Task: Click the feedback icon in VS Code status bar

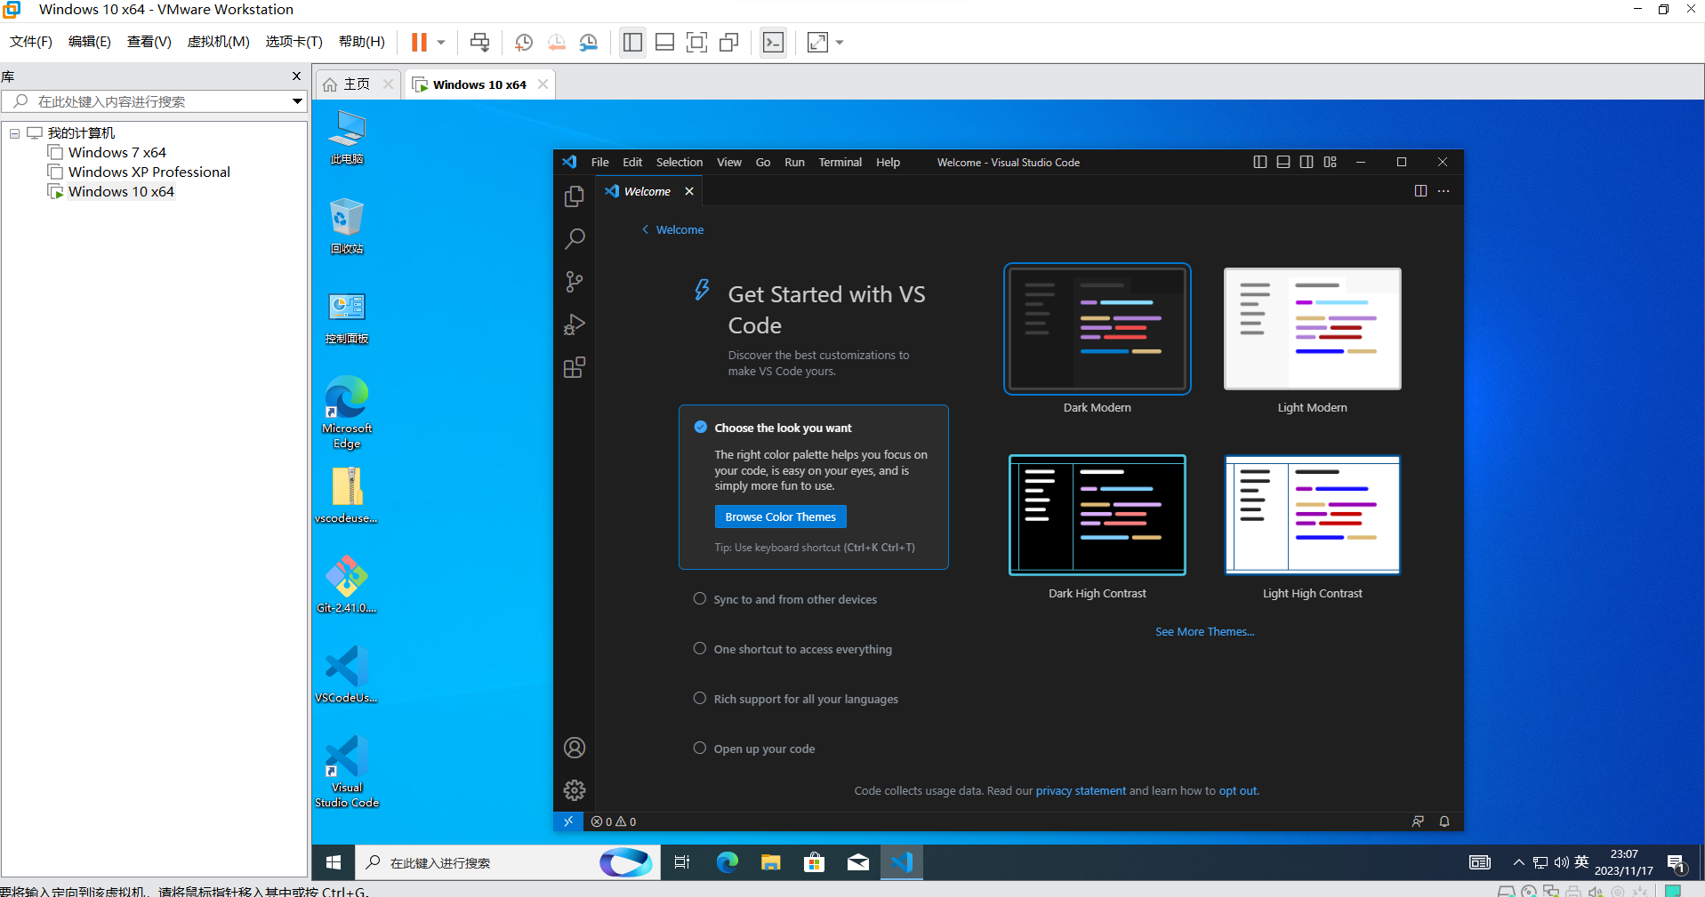Action: coord(1418,821)
